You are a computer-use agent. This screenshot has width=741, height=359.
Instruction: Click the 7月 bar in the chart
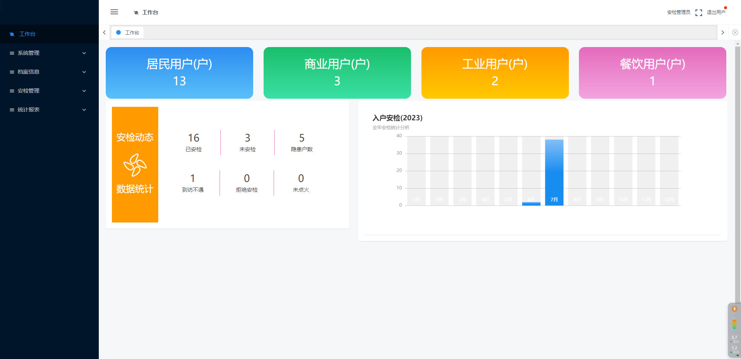pyautogui.click(x=554, y=172)
